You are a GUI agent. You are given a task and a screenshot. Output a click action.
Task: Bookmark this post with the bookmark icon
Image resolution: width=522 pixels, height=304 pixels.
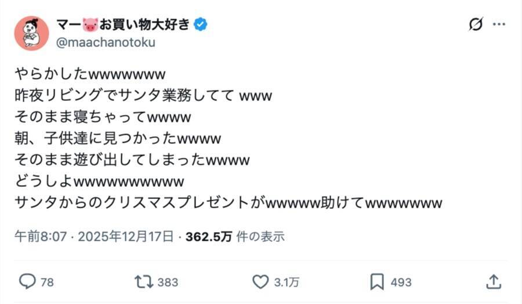click(x=377, y=282)
